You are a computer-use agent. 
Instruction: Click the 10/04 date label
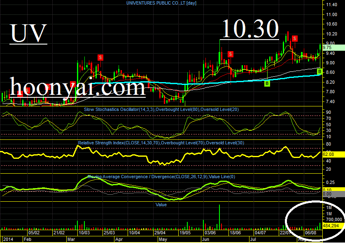click(134, 233)
